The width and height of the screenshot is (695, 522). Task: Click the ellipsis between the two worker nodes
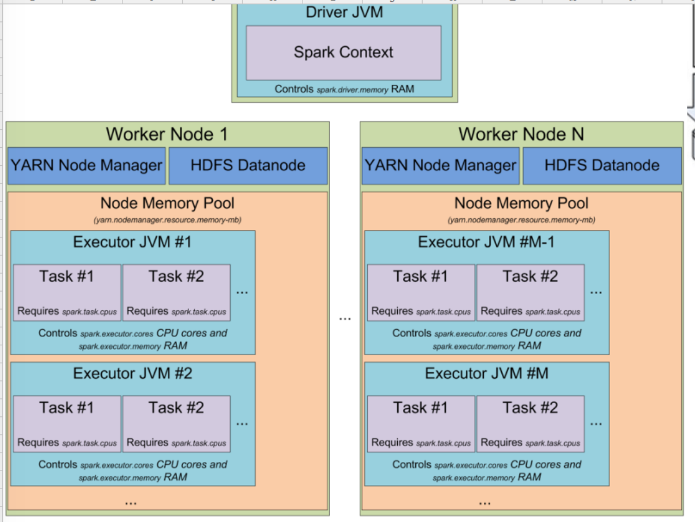(345, 318)
